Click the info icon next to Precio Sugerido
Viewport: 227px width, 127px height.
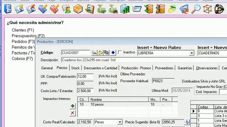click(187, 122)
